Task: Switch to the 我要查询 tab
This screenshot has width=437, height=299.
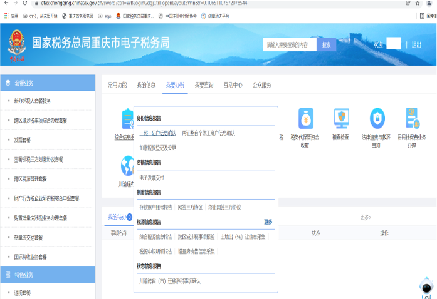Action: pyautogui.click(x=204, y=85)
